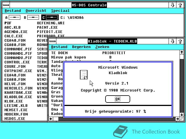The height and width of the screenshot is (139, 186).
Task: Select file EGA40.FON
Action: [x=15, y=75]
